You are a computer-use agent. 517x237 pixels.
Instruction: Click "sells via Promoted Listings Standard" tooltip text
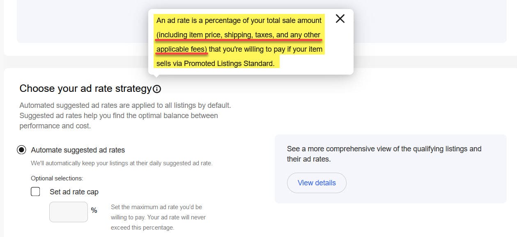pyautogui.click(x=215, y=64)
